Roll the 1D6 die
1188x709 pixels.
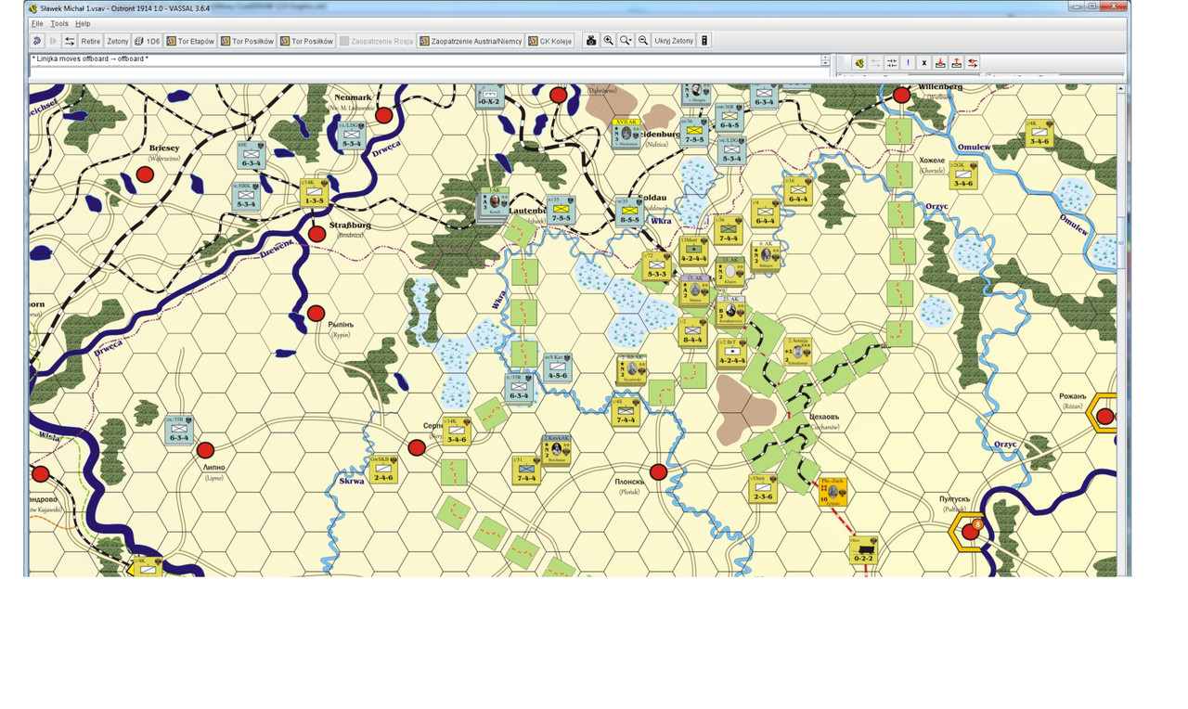point(148,41)
